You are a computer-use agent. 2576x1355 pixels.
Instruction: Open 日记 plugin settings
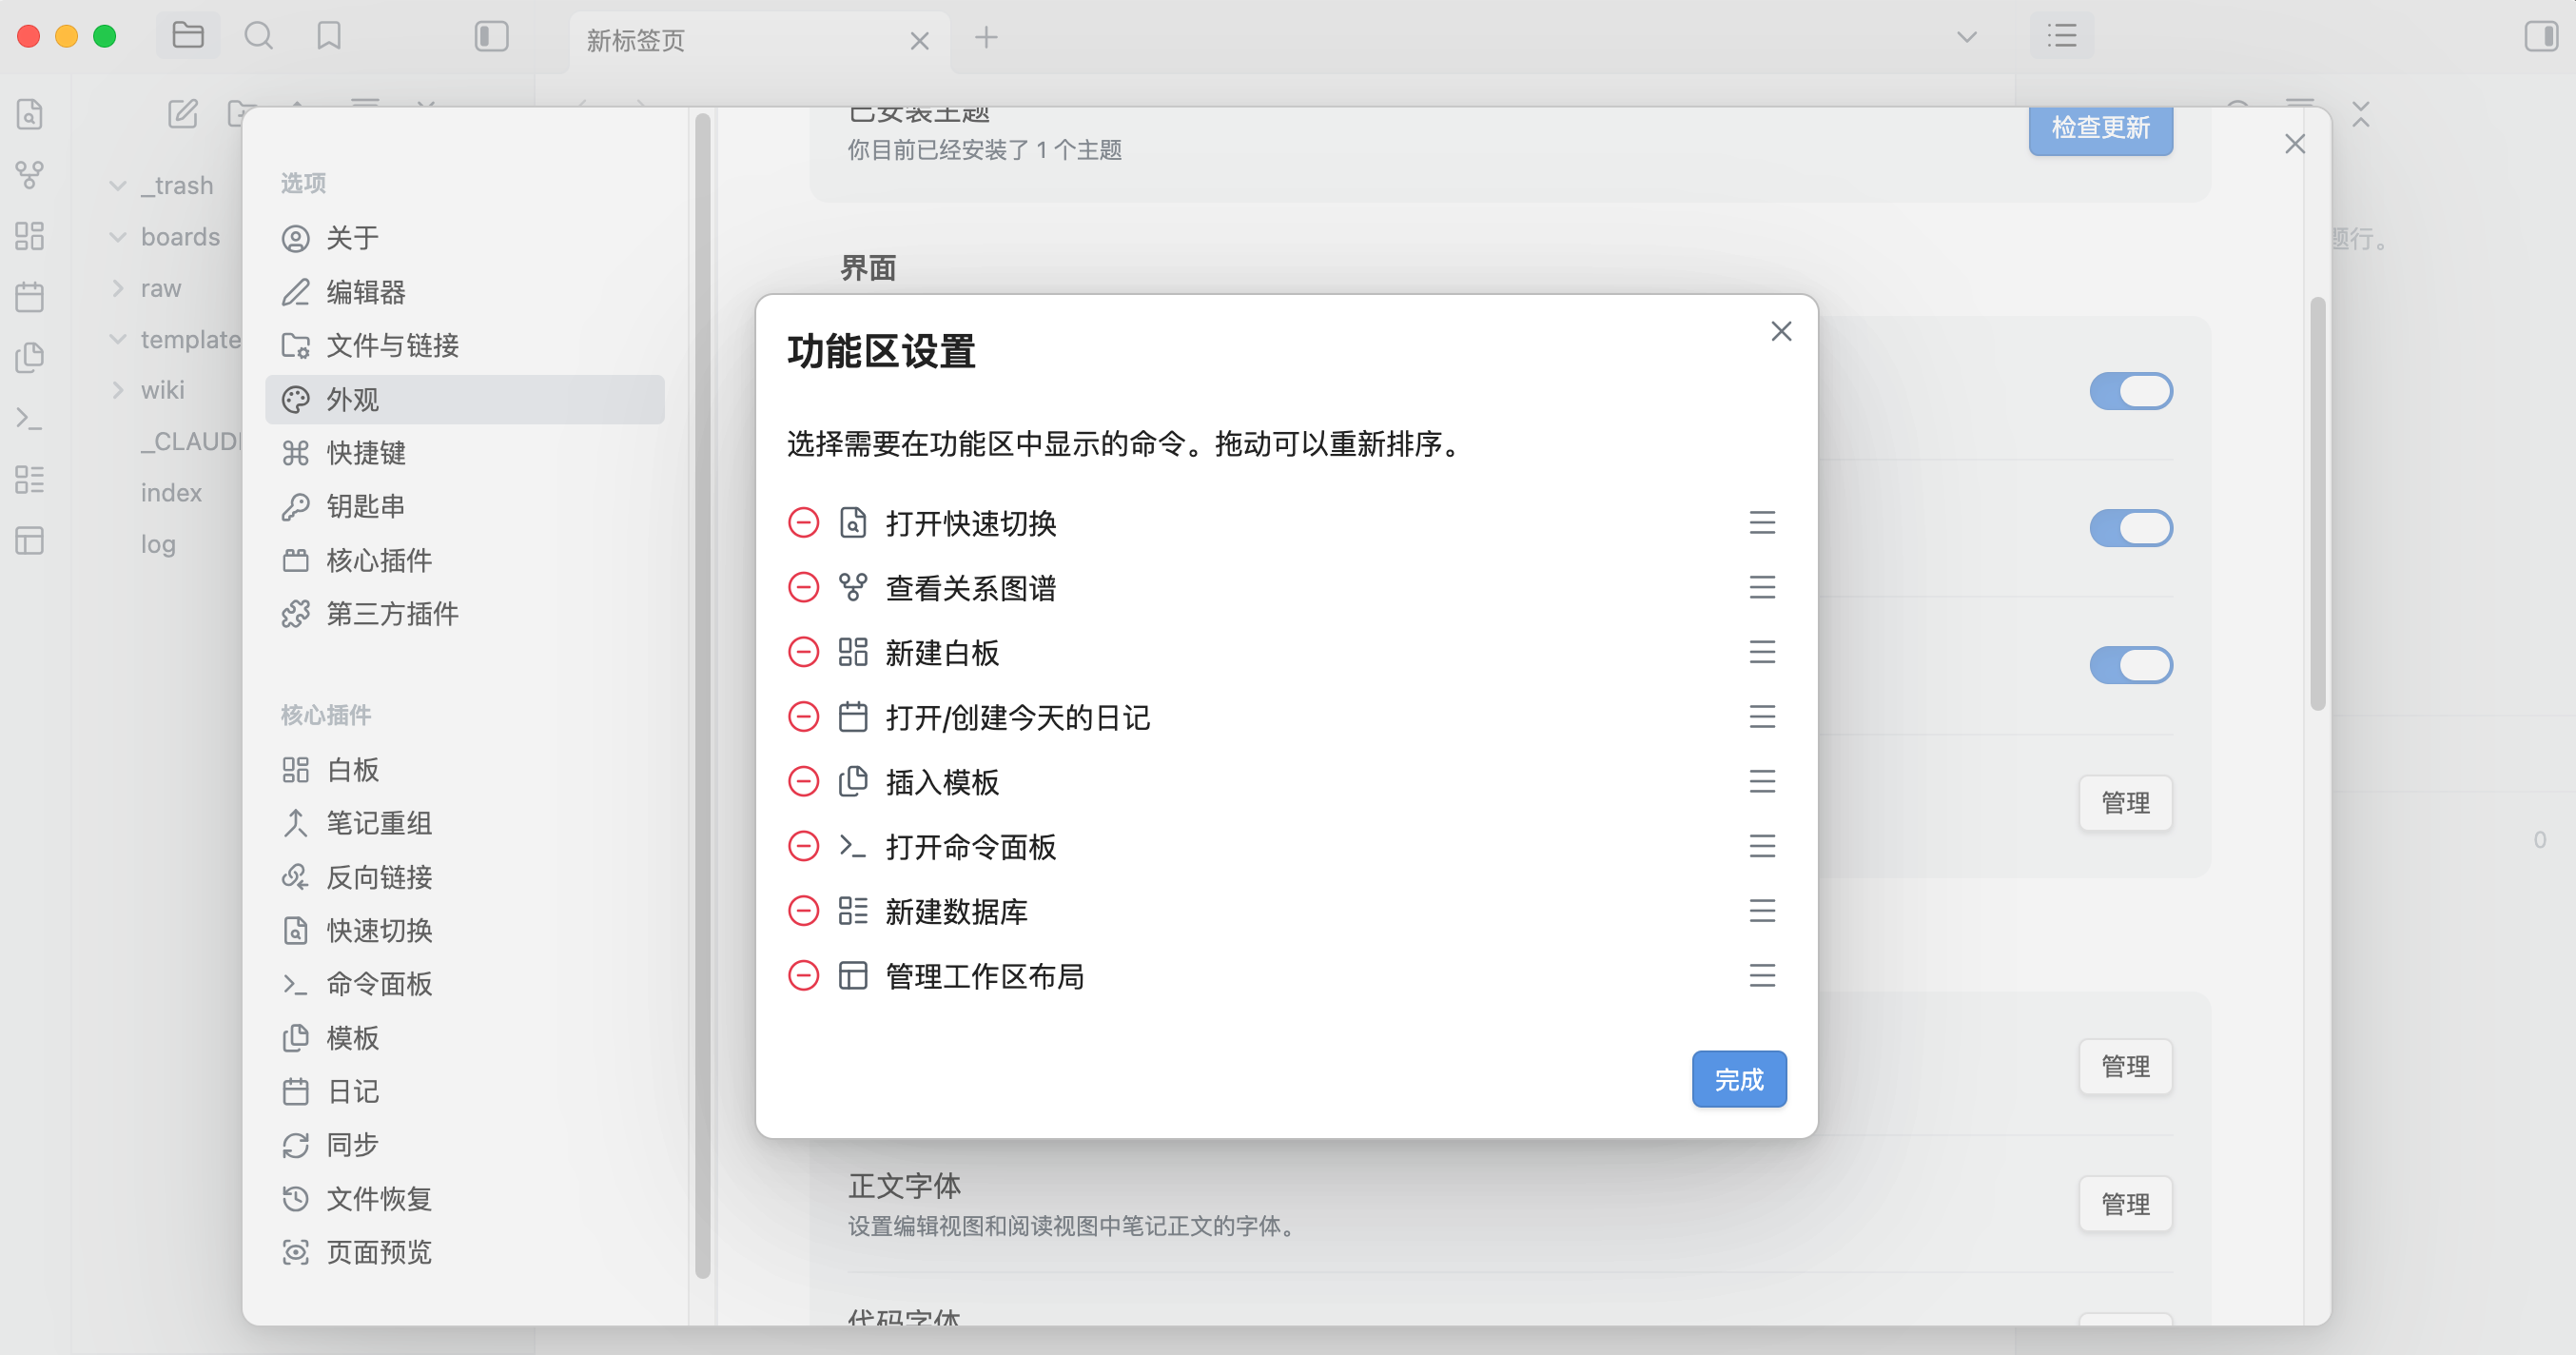pos(465,1091)
